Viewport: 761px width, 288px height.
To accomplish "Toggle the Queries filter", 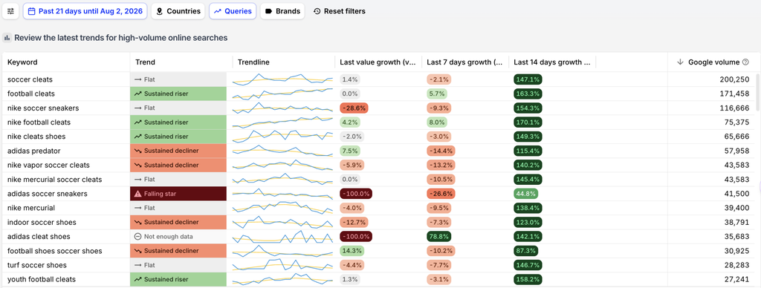I will [233, 11].
